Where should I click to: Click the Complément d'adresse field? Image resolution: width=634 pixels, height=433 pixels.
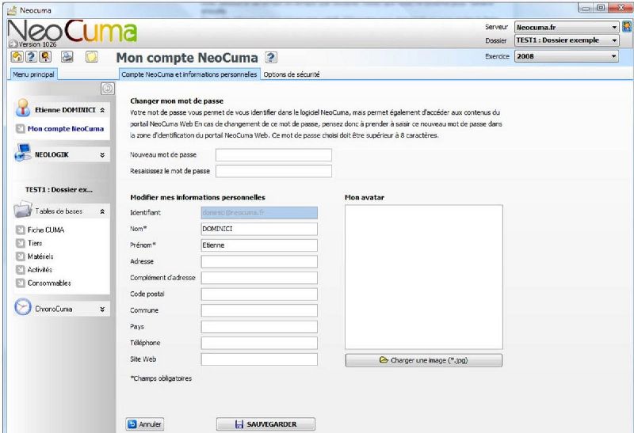tap(259, 278)
